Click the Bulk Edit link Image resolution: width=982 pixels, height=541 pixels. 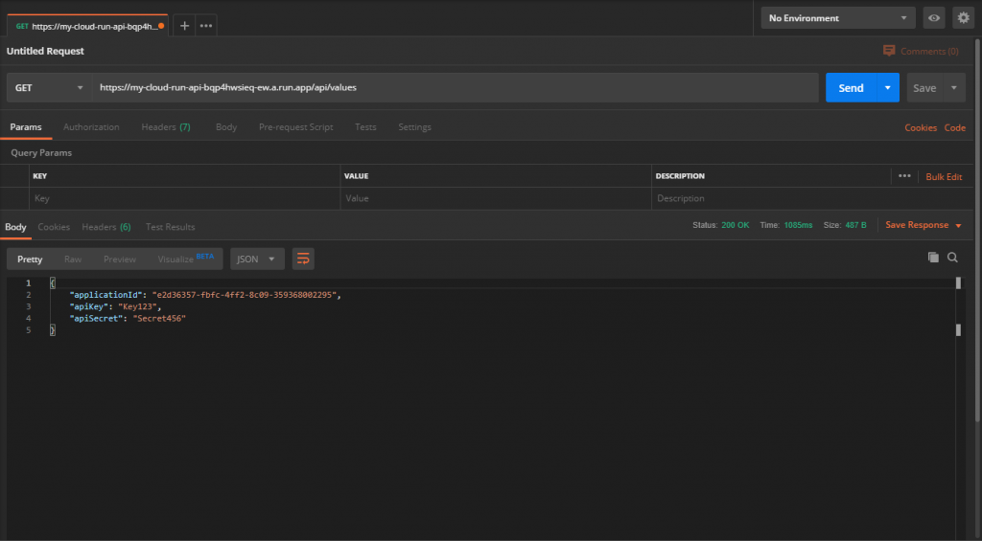pos(944,177)
